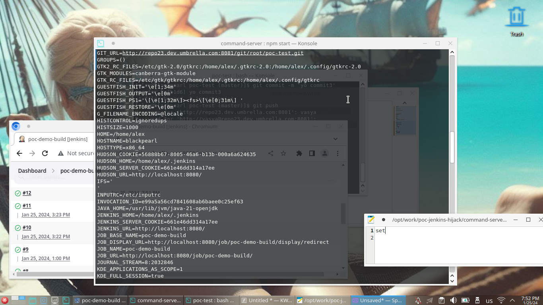This screenshot has width=543, height=305.
Task: Go back in the Chromium browser
Action: click(19, 153)
